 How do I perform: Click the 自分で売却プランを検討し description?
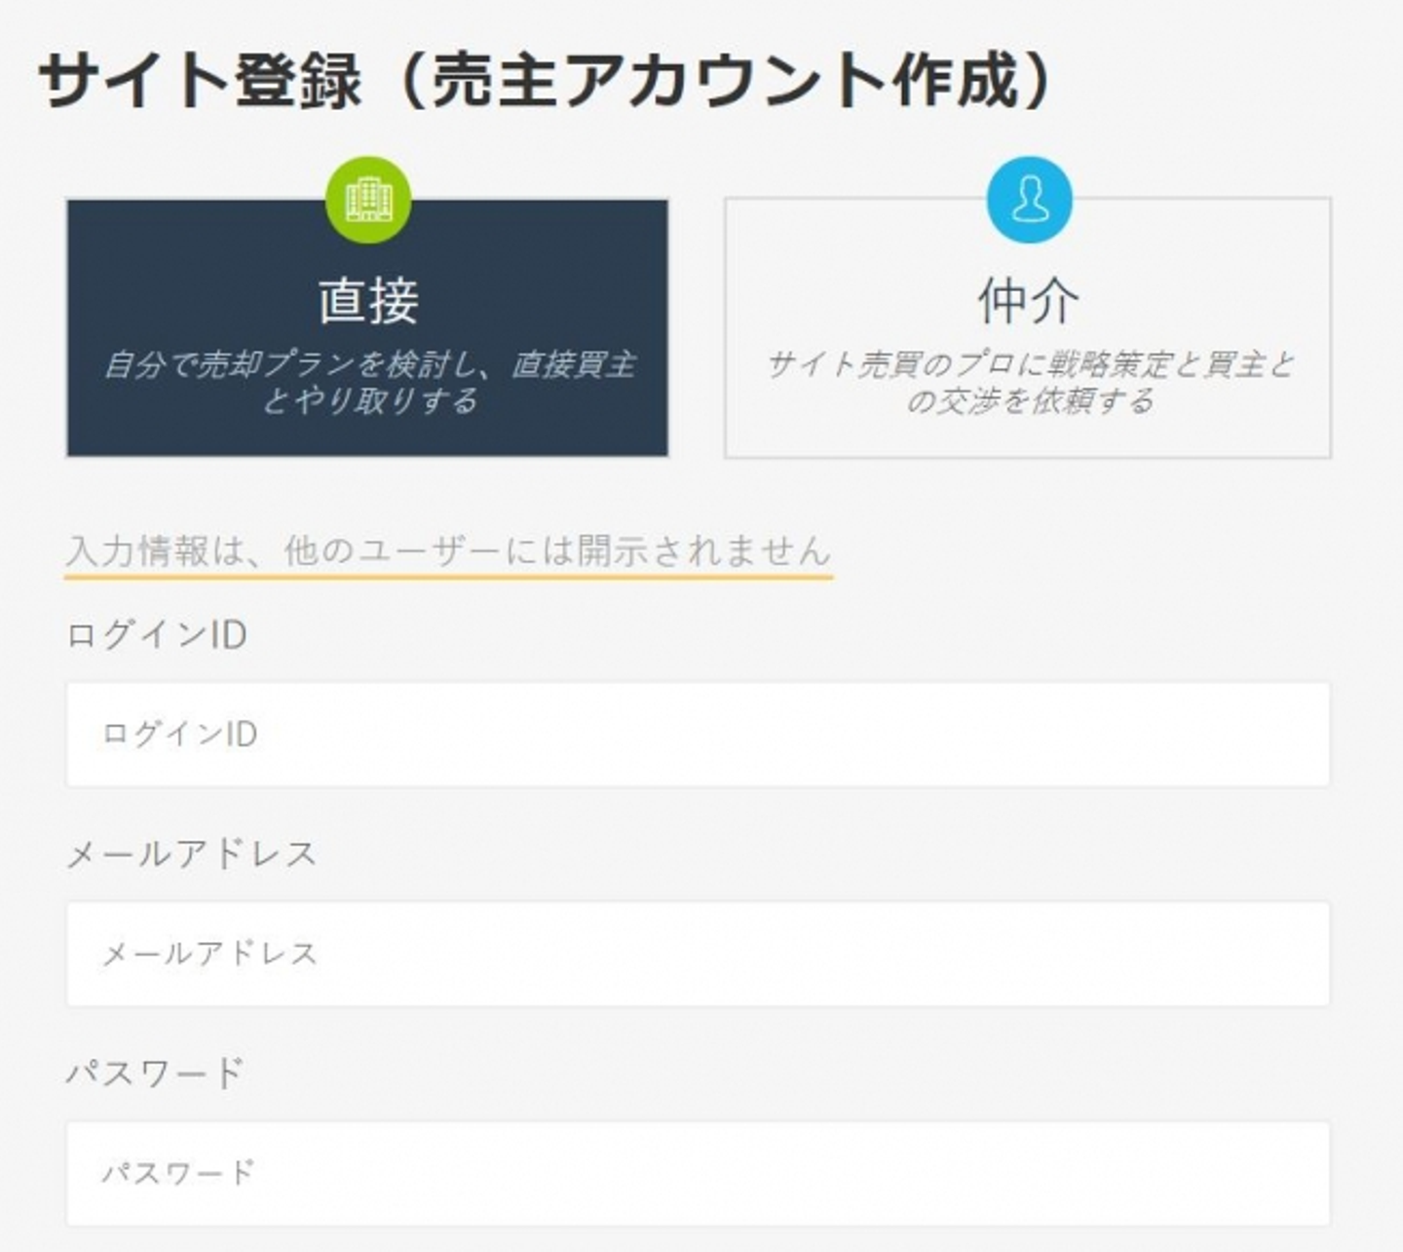[368, 364]
